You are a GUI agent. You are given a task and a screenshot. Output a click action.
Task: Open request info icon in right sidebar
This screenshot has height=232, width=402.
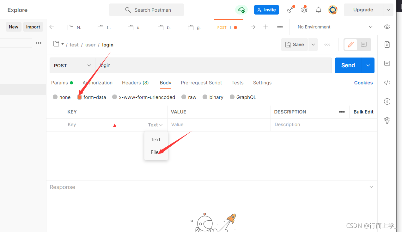387,101
